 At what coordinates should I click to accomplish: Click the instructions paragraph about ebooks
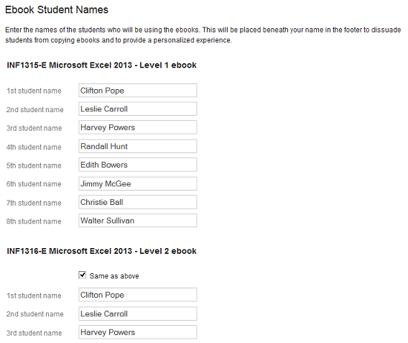click(x=203, y=35)
